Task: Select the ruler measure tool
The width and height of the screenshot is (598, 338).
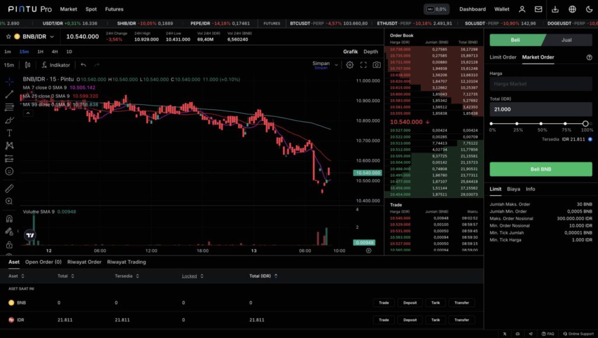Action: coord(9,188)
